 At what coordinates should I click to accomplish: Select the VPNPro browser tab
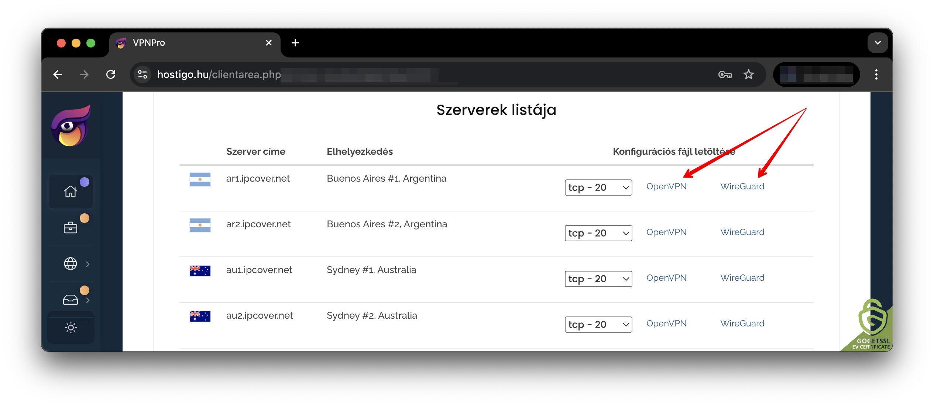click(x=195, y=43)
